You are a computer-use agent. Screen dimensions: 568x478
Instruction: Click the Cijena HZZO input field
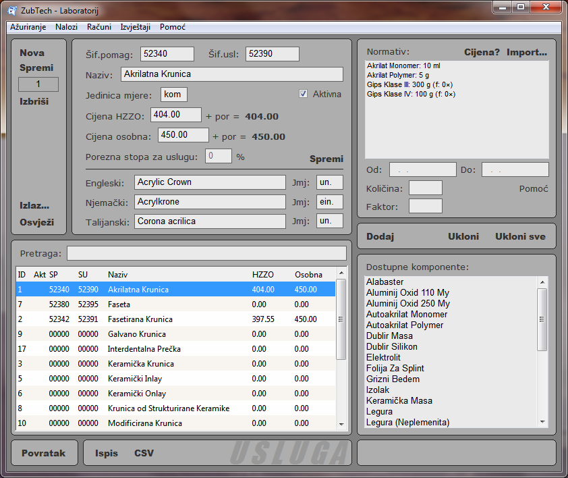pos(175,115)
